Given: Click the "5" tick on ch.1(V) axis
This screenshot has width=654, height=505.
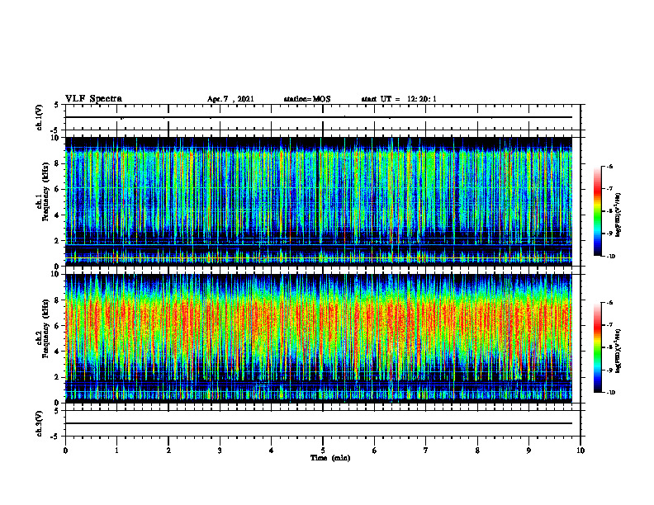Looking at the screenshot, I should pos(58,105).
